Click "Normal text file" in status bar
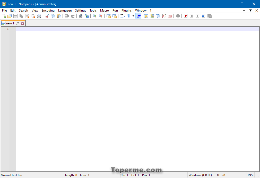The width and height of the screenshot is (260, 178). (x=11, y=175)
